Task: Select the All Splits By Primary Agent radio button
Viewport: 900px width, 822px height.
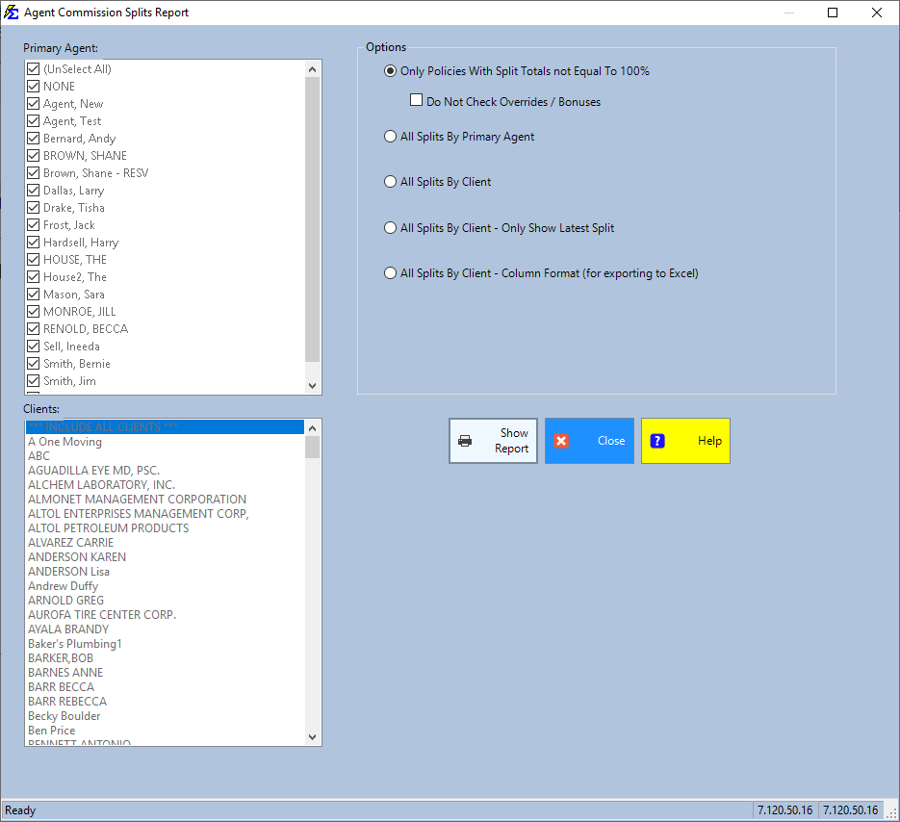Action: click(390, 136)
